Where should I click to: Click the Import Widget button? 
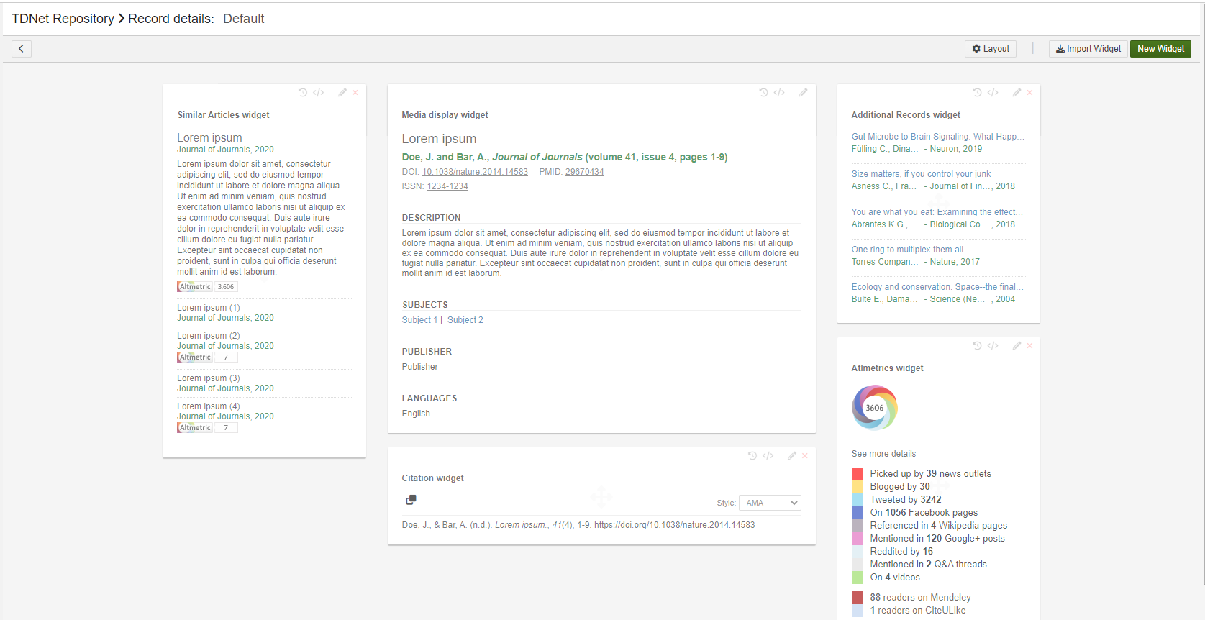(1088, 49)
